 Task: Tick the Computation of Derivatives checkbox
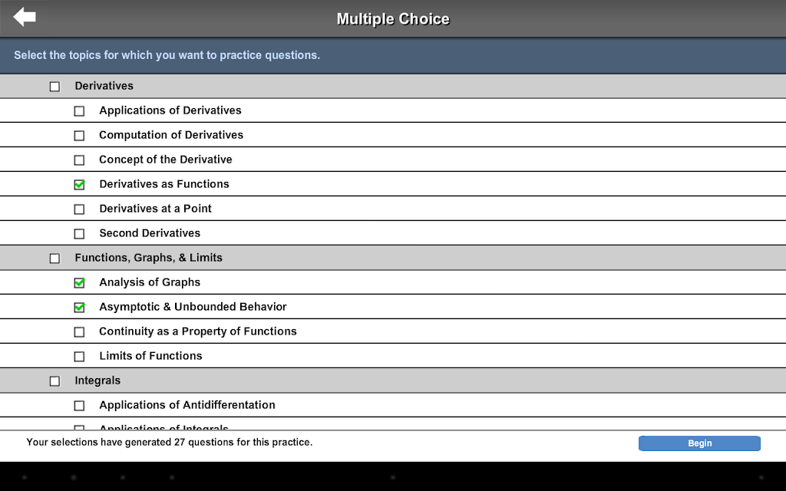pos(79,136)
